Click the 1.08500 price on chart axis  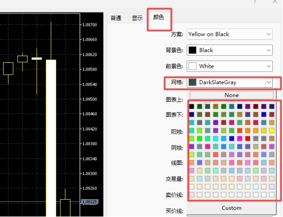click(90, 99)
